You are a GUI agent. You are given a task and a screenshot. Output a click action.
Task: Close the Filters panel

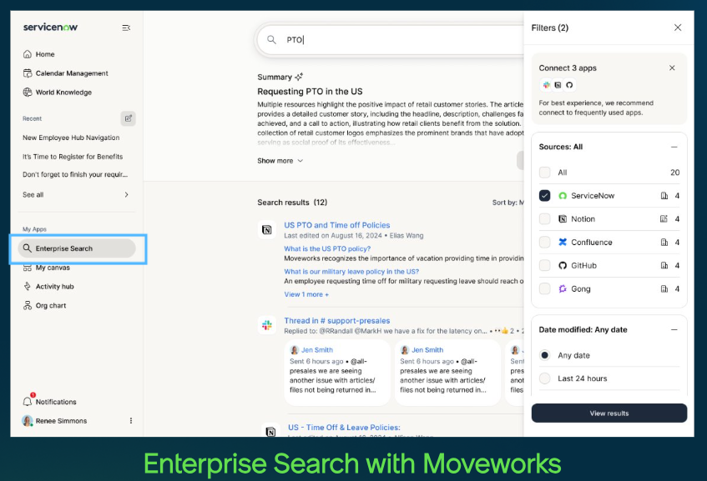pos(678,28)
